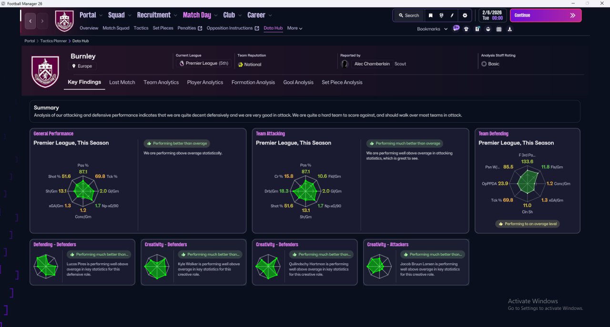This screenshot has height=327, width=610.
Task: Switch to the Key Findings tab
Action: (x=84, y=82)
